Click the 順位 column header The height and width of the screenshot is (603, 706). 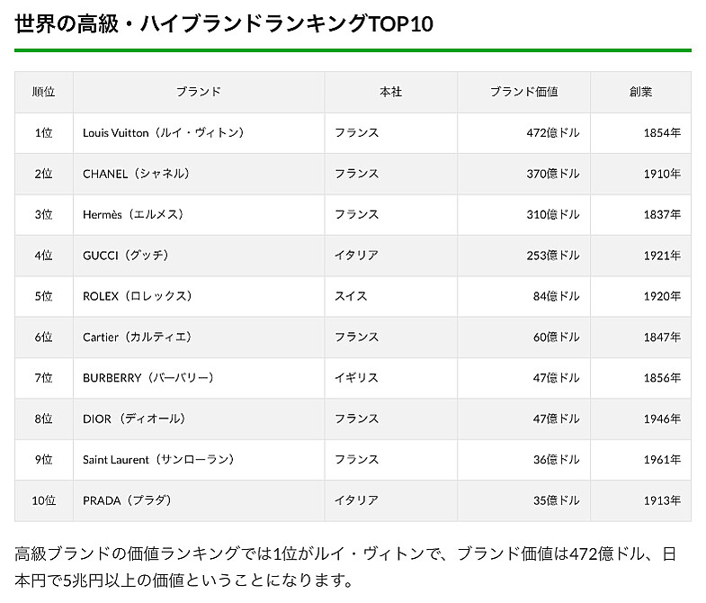coord(44,92)
